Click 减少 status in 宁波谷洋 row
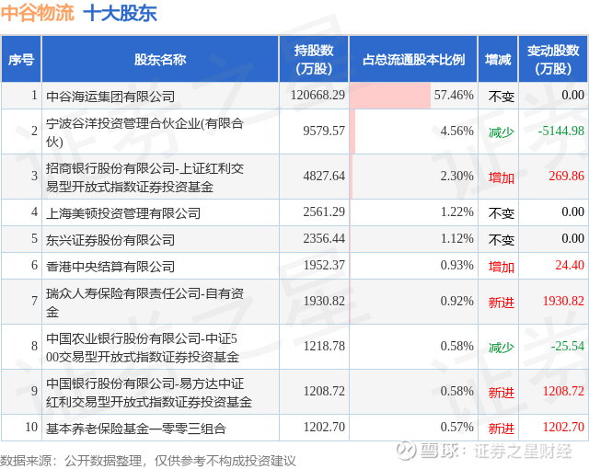Image resolution: width=589 pixels, height=469 pixels. (501, 132)
